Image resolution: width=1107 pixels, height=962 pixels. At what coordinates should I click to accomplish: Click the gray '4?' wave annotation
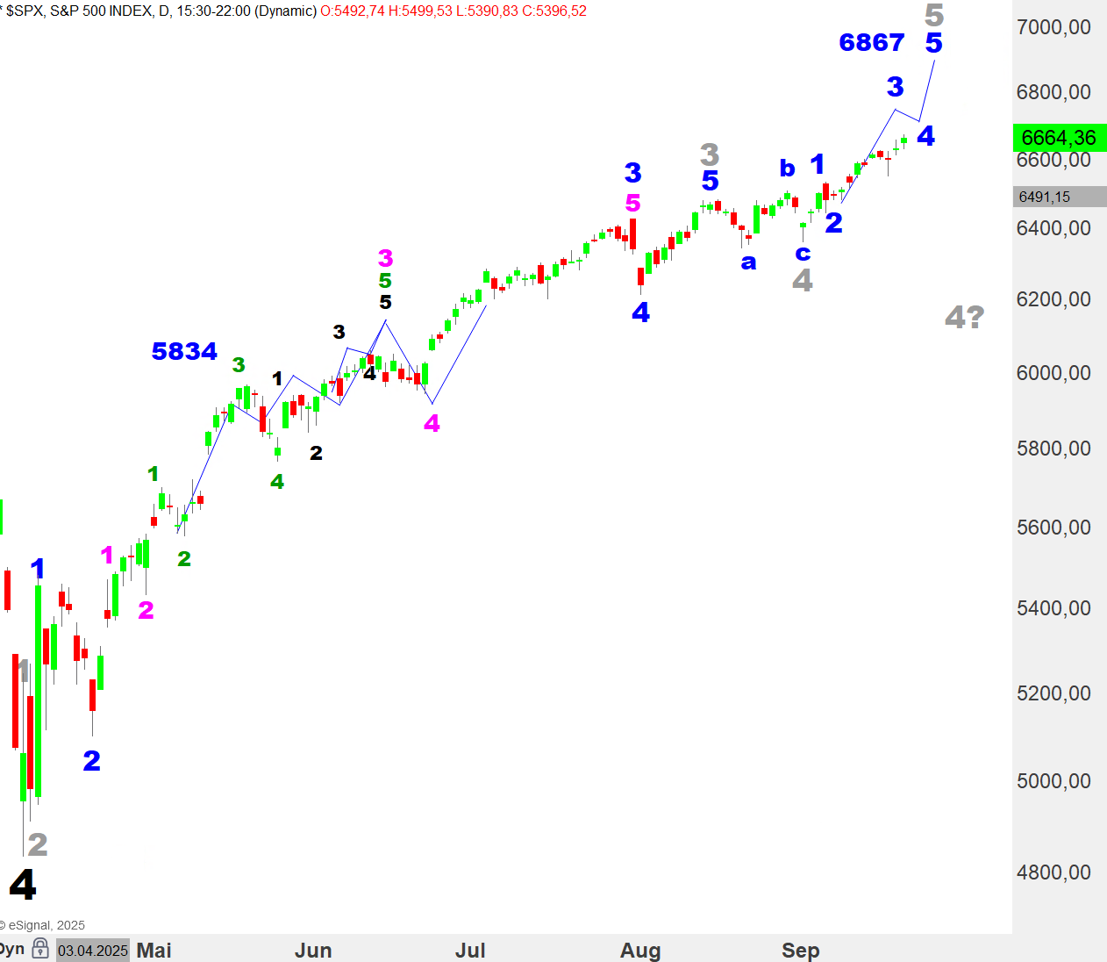pyautogui.click(x=964, y=317)
